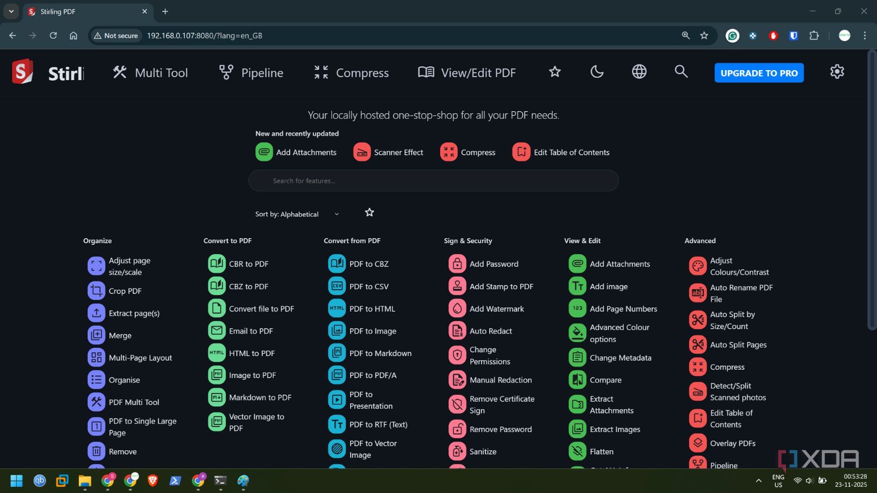Click the Merge tool icon
The width and height of the screenshot is (877, 493).
tap(96, 335)
